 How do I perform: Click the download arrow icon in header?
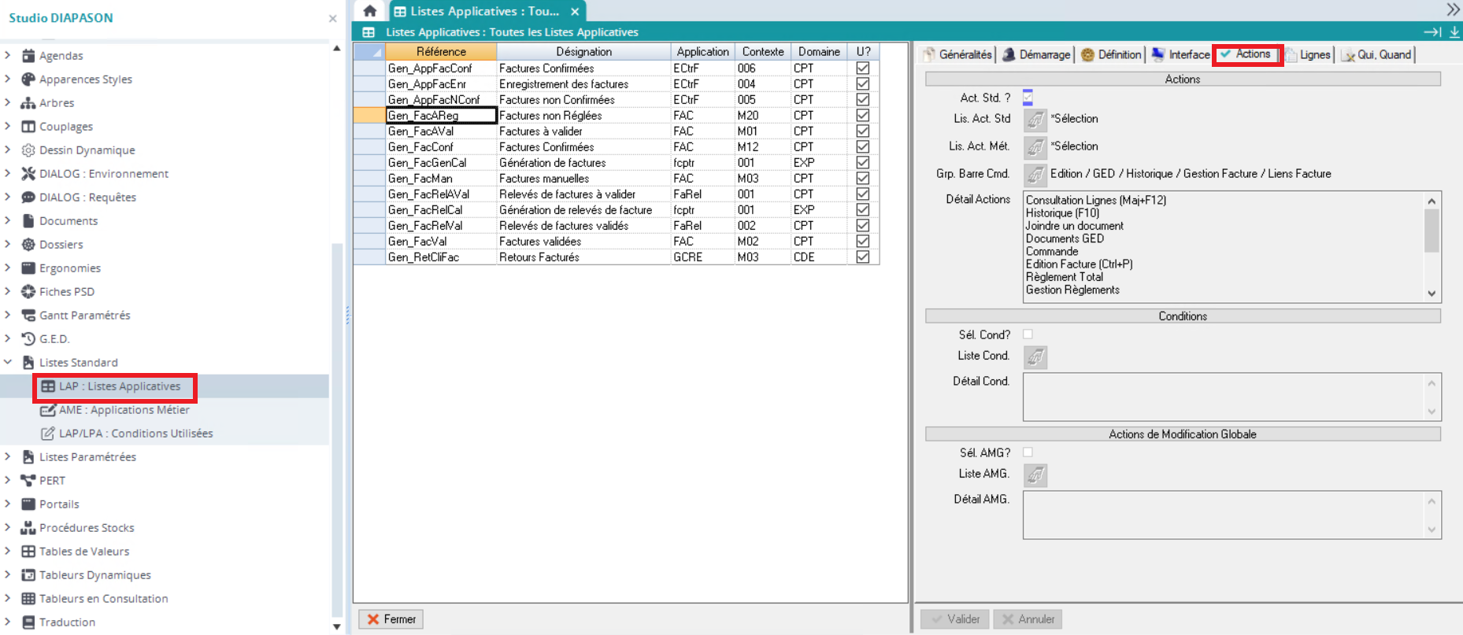pyautogui.click(x=1454, y=32)
